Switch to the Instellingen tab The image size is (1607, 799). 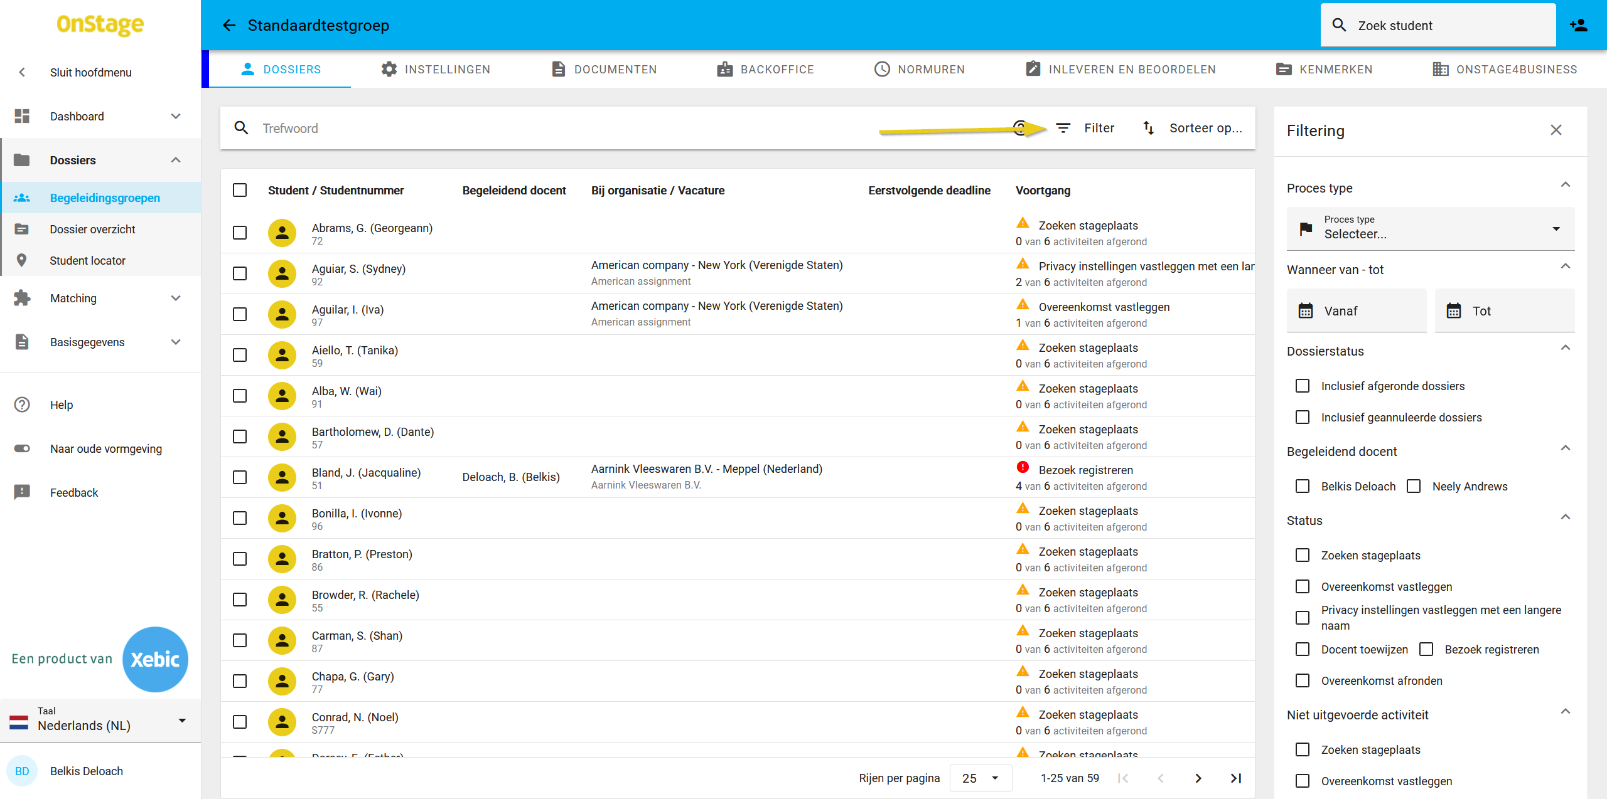(436, 69)
